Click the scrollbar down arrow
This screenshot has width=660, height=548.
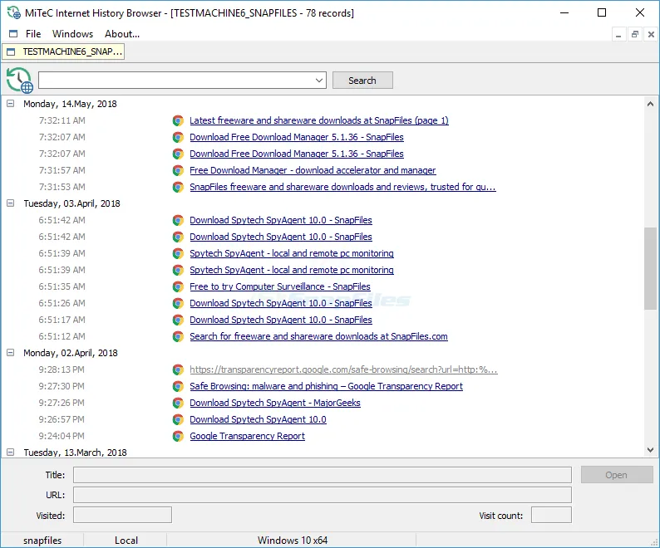650,450
